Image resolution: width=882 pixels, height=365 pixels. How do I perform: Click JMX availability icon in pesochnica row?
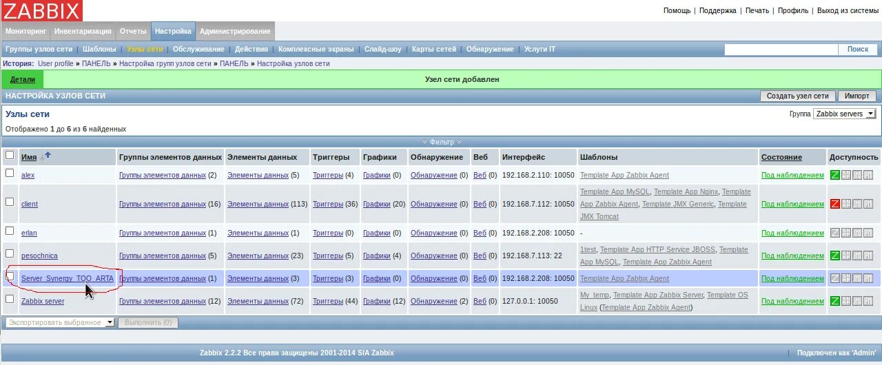(857, 255)
